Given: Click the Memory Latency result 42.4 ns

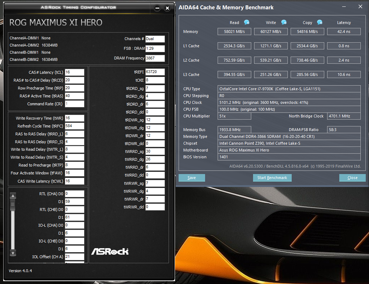Looking at the screenshot, I should pyautogui.click(x=344, y=32).
